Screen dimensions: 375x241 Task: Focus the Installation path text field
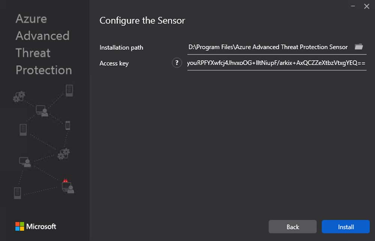(x=268, y=47)
